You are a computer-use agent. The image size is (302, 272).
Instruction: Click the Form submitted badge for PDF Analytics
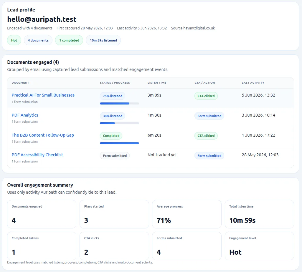(x=209, y=116)
